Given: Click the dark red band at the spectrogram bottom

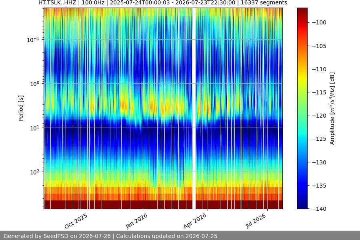Looking at the screenshot, I should [x=163, y=204].
